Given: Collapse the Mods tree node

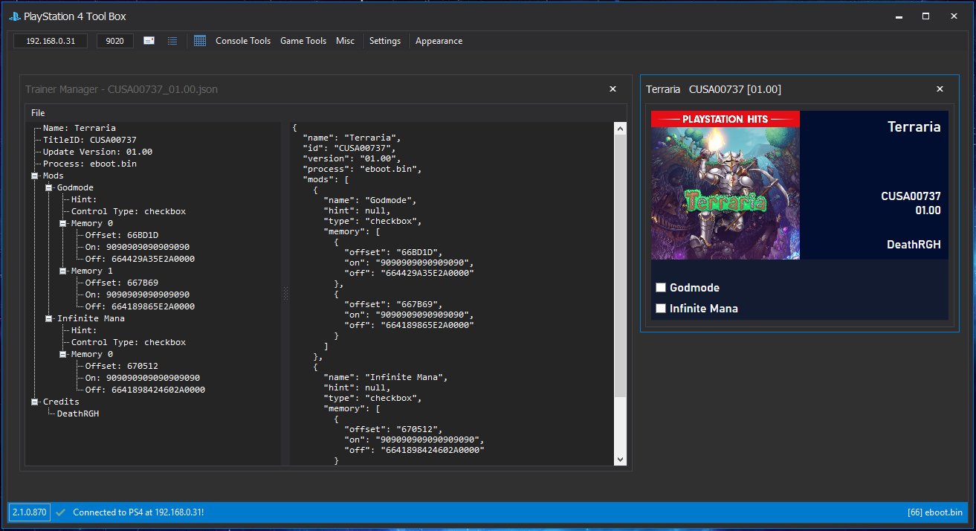Looking at the screenshot, I should click(x=35, y=176).
